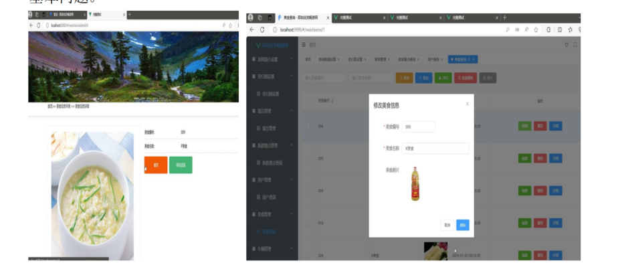Open 旅游景点查询 in the sidebar
The height and width of the screenshot is (263, 626).
tap(272, 163)
